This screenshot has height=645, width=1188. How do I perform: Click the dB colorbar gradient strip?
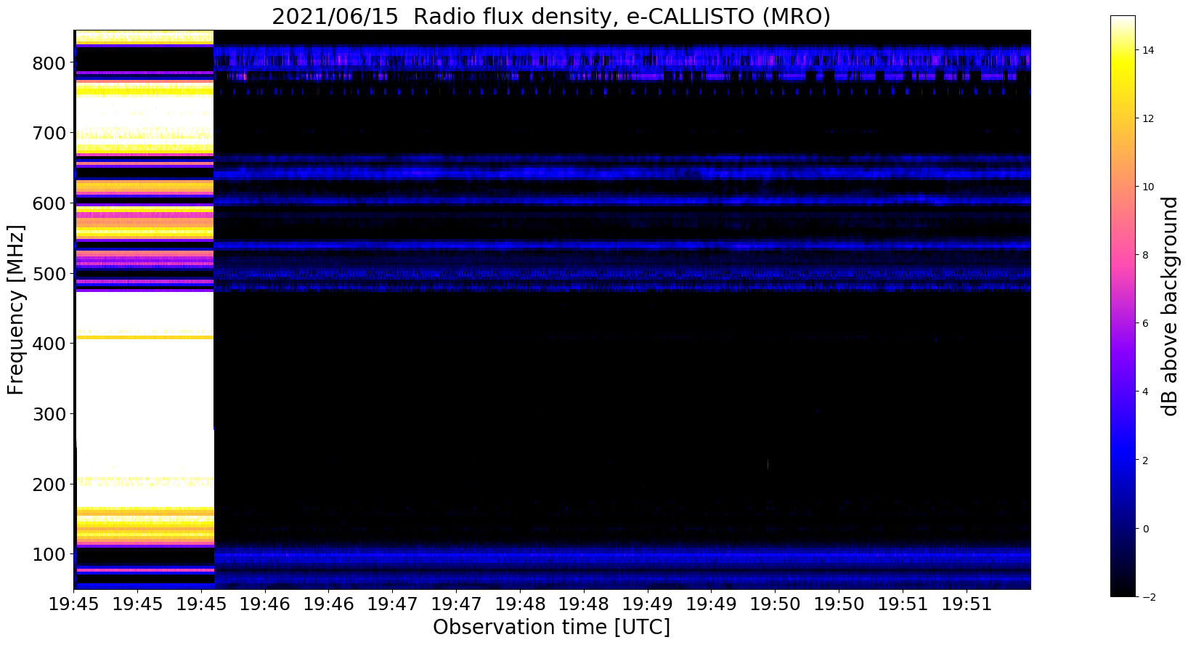(x=1123, y=306)
